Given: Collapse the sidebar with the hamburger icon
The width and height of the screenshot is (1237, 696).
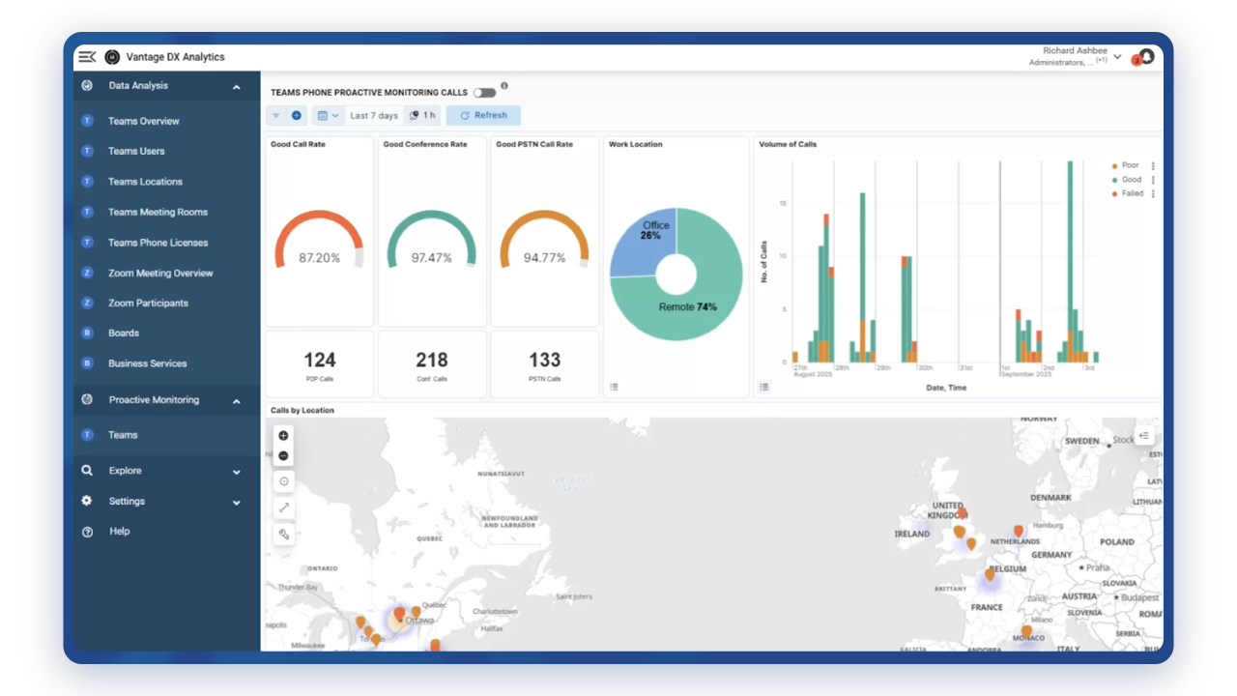Looking at the screenshot, I should [x=87, y=57].
